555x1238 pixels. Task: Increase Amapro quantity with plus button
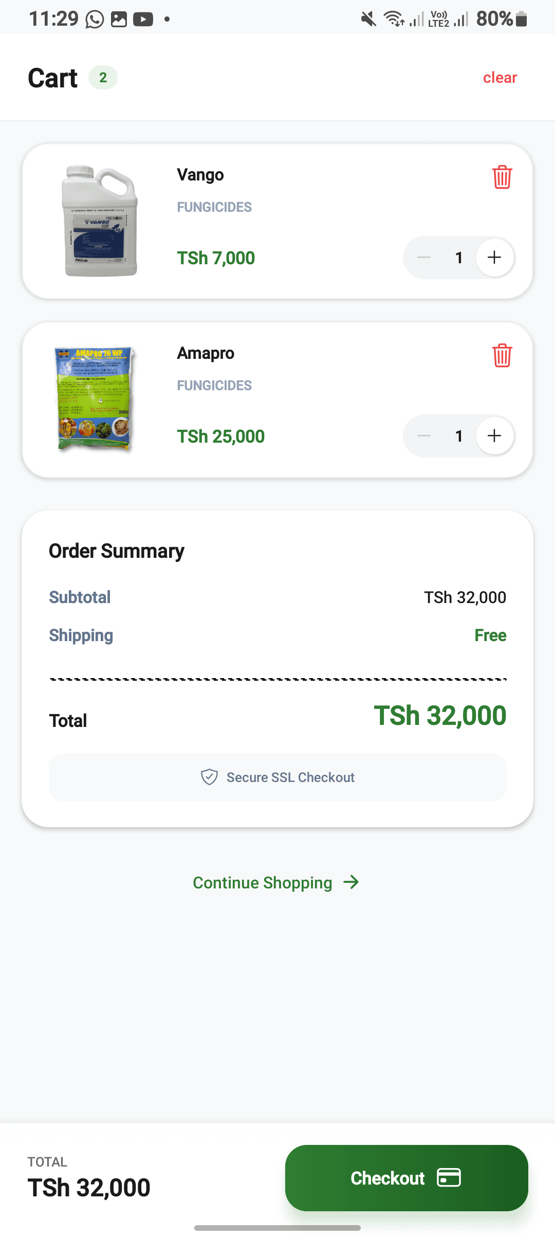point(494,436)
